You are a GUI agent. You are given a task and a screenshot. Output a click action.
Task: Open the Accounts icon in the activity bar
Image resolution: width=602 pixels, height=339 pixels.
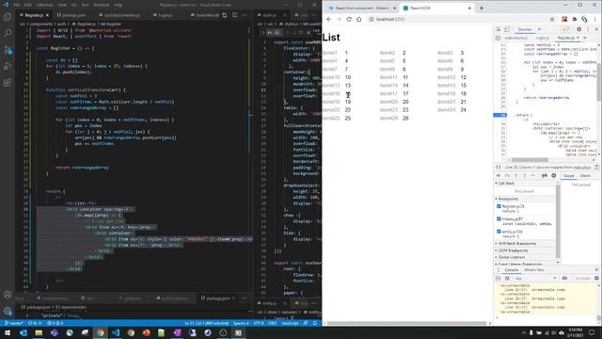8,295
